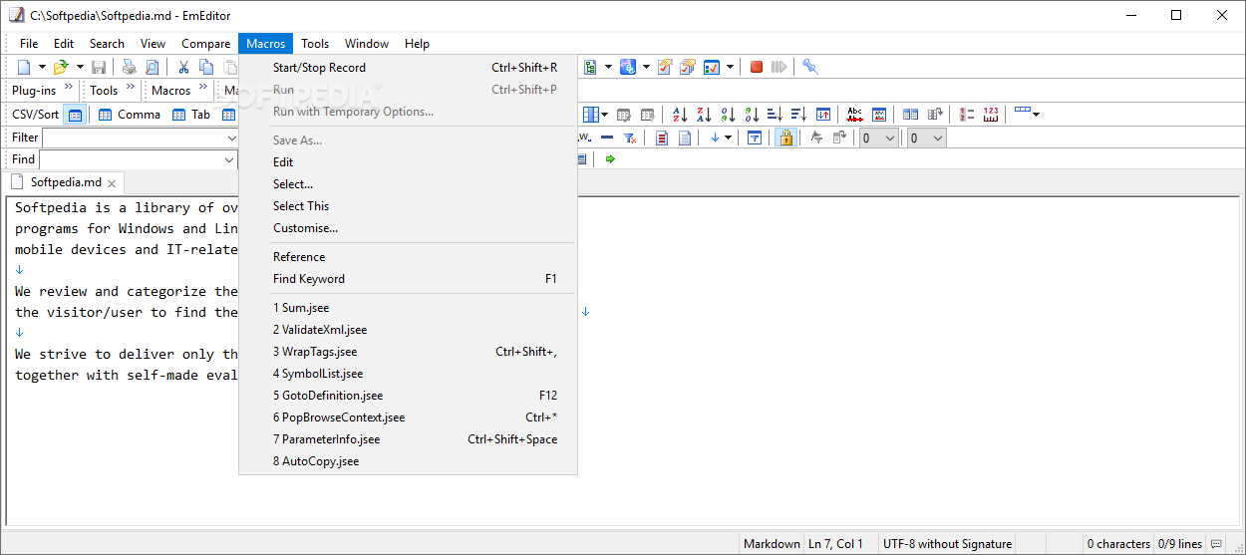Click the red lines document icon in Filter bar
The height and width of the screenshot is (555, 1246).
click(x=662, y=138)
